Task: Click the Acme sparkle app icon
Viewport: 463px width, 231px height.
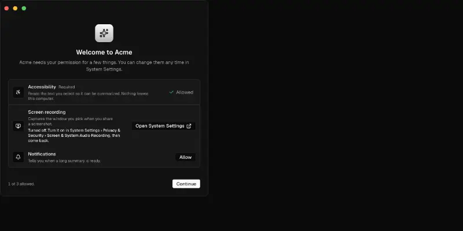Action: pos(104,33)
